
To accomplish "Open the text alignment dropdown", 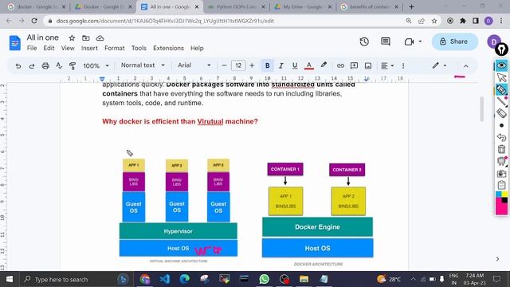I will (387, 65).
